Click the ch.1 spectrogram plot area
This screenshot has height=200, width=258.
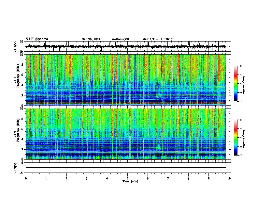tap(126, 80)
